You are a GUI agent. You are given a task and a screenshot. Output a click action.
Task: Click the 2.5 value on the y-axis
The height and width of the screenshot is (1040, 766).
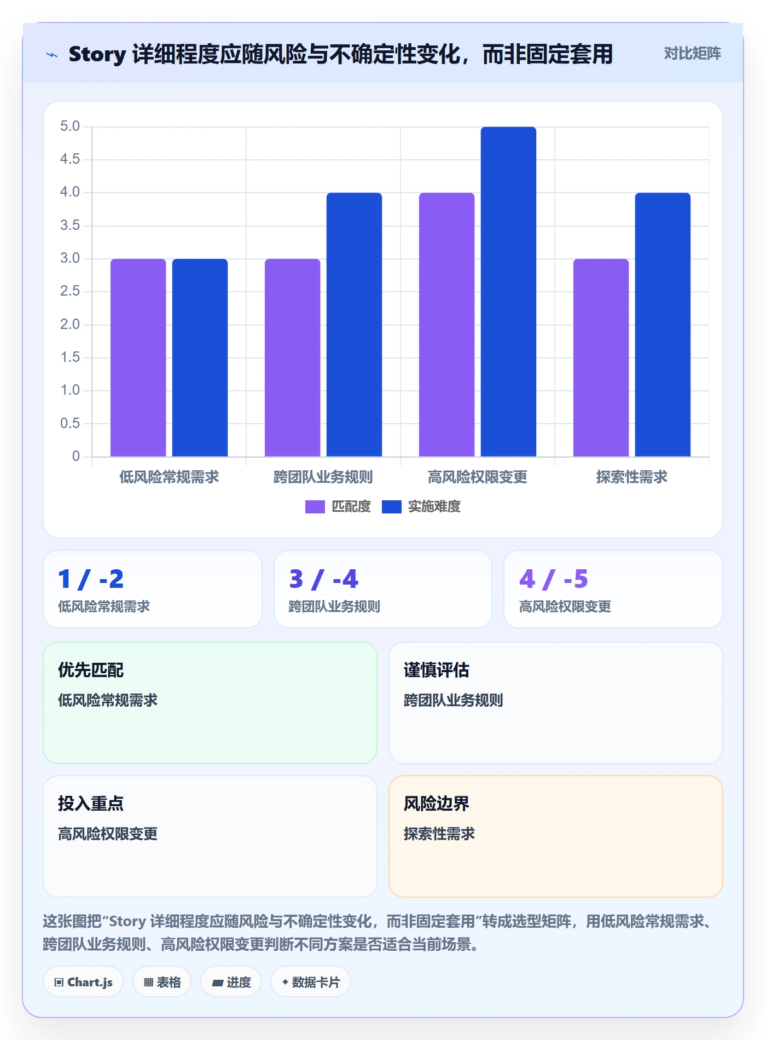point(70,291)
